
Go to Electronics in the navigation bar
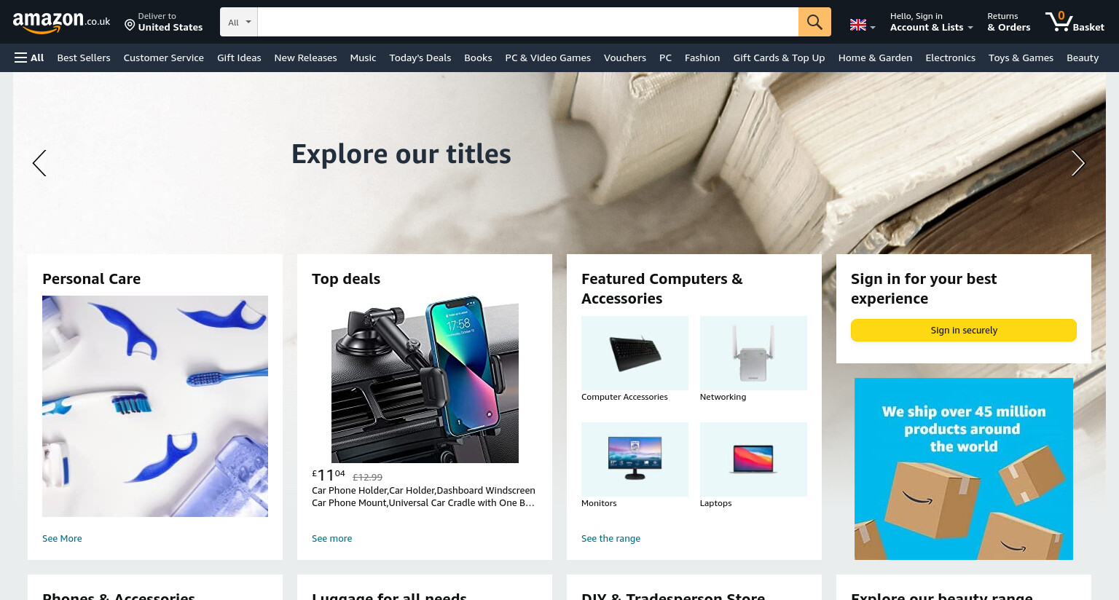click(x=950, y=58)
